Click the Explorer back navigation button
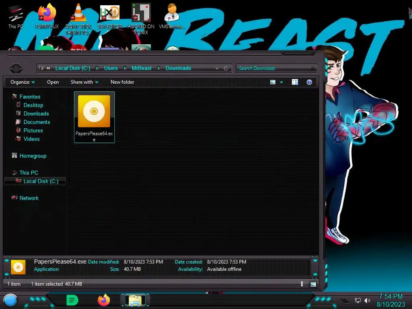The image size is (412, 309). point(16,68)
